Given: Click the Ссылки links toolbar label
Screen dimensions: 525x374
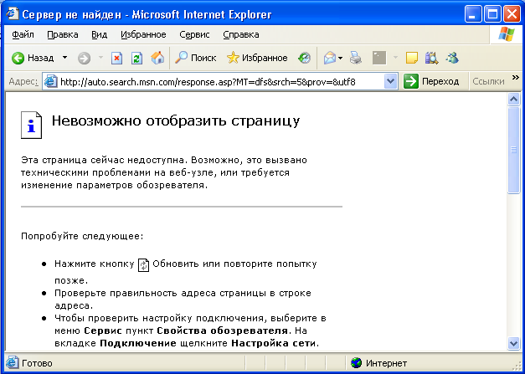Looking at the screenshot, I should tap(488, 81).
